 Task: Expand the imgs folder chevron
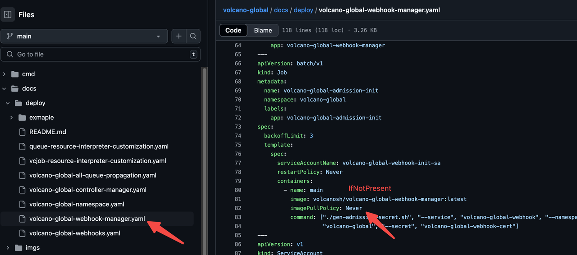[x=8, y=247]
